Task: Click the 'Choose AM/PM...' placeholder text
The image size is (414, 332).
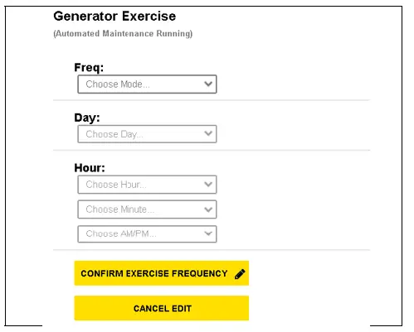Action: 121,233
